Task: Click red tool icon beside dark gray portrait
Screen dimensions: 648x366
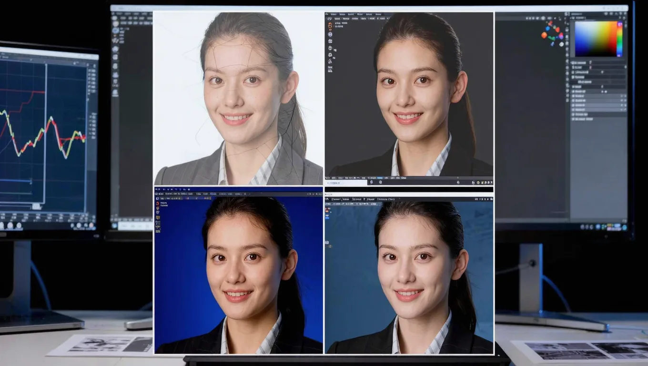Action: coord(330,25)
